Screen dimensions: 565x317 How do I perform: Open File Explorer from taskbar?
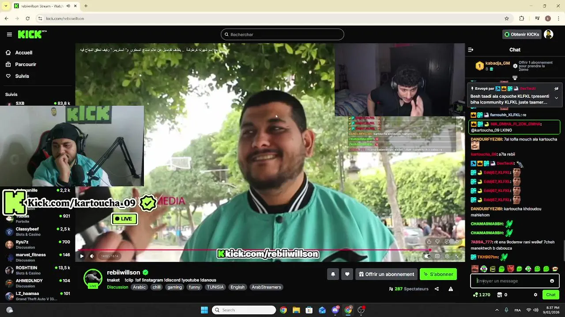click(x=296, y=310)
